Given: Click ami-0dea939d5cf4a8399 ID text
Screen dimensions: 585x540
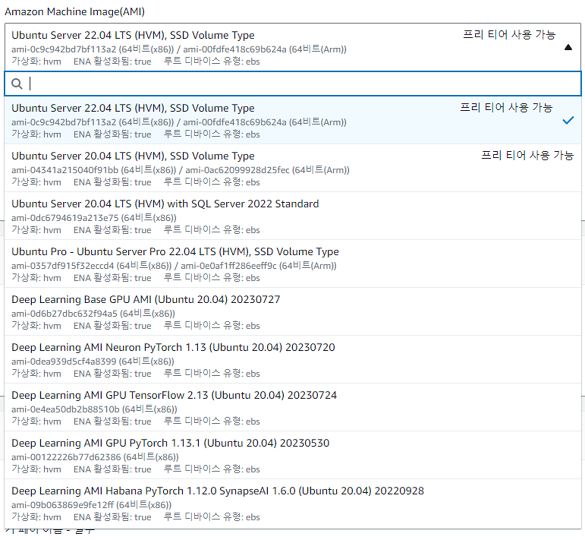Looking at the screenshot, I should click(x=64, y=361).
